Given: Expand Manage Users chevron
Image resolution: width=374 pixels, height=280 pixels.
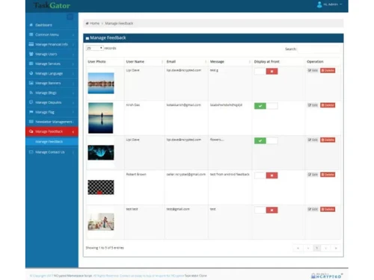Looking at the screenshot, I should coord(73,55).
